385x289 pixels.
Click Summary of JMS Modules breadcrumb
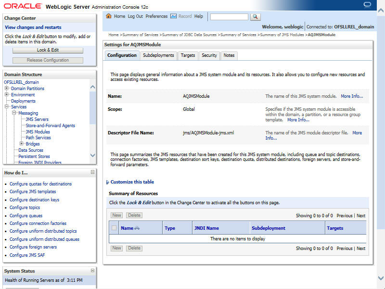point(282,35)
